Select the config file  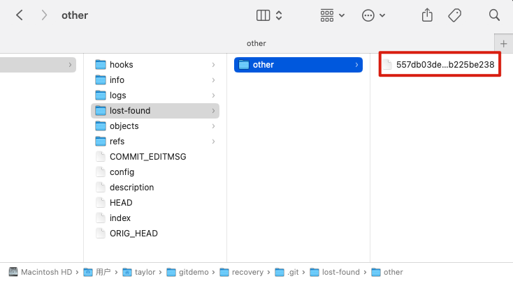click(155, 172)
